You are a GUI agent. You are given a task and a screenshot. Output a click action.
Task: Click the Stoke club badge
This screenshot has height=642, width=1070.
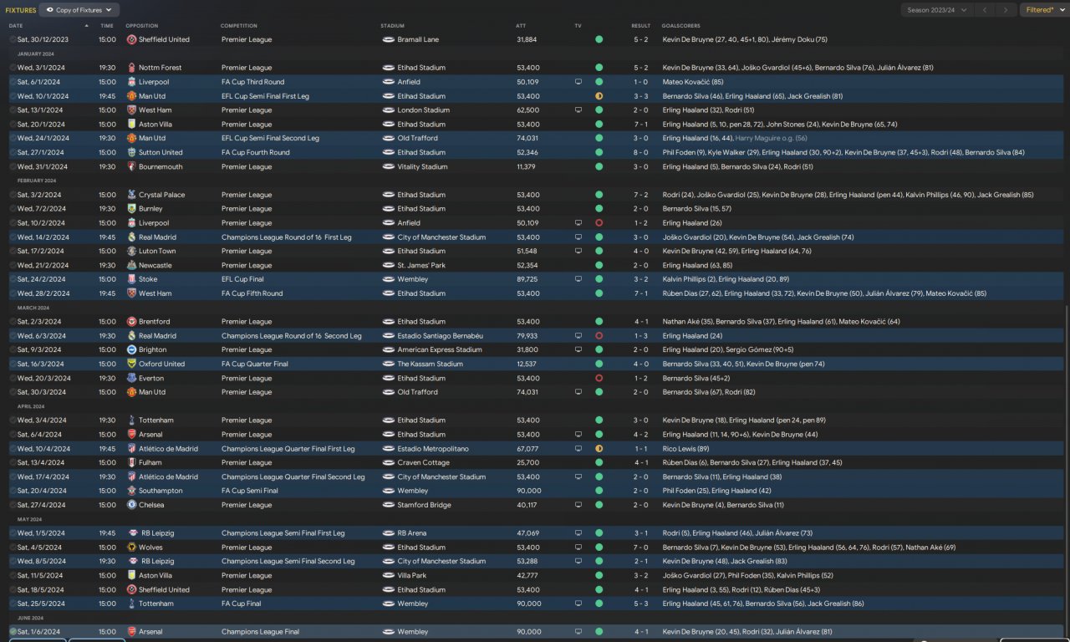pos(131,280)
